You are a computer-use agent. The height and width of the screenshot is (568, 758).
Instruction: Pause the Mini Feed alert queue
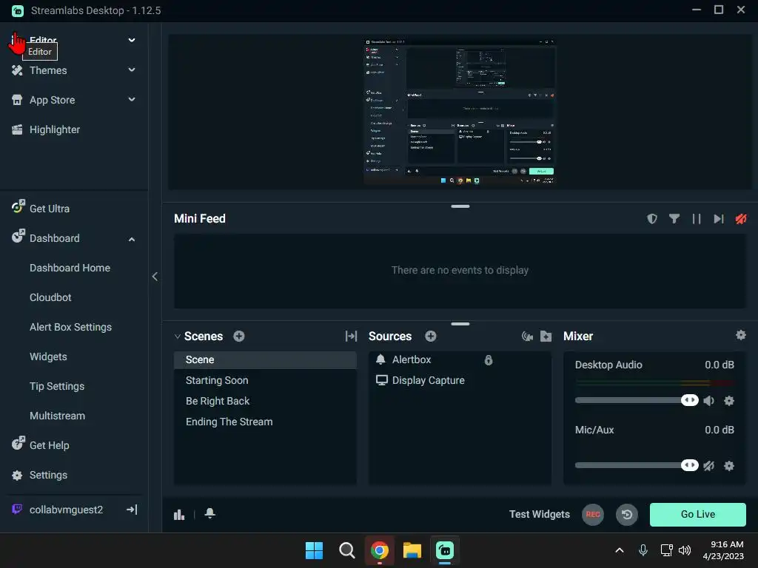click(x=696, y=219)
